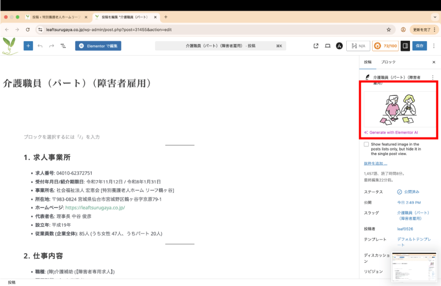Click the 保存 save button
This screenshot has height=286, width=441.
pyautogui.click(x=419, y=46)
